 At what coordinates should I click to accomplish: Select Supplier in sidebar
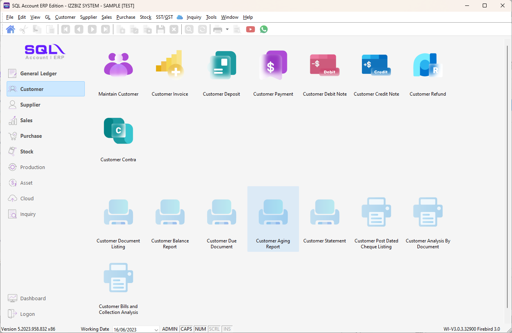click(46, 105)
